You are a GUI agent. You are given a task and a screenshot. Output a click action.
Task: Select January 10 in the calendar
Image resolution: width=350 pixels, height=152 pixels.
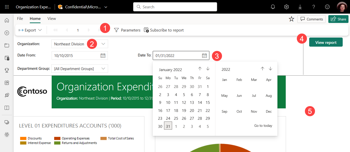(x=168, y=103)
